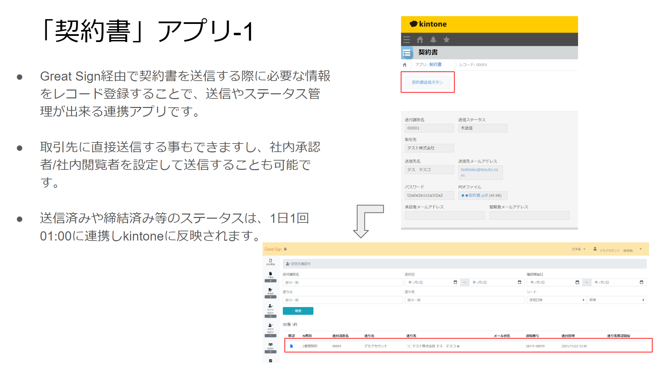Screen dimensions: 656x369
Task: Click the 2021/11/22 12:10 date cell
Action: (574, 346)
